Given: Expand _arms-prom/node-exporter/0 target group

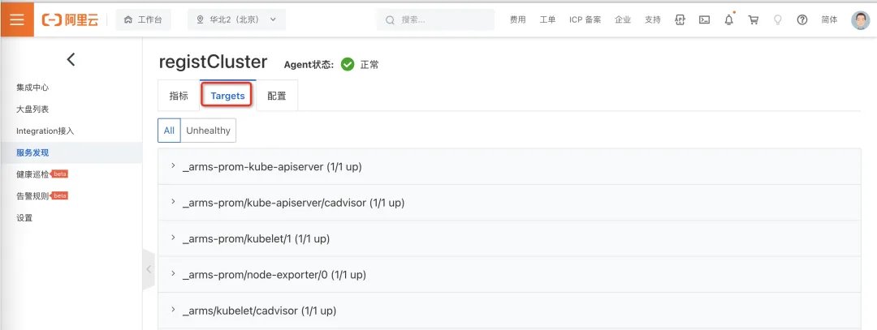Looking at the screenshot, I should pyautogui.click(x=509, y=275).
